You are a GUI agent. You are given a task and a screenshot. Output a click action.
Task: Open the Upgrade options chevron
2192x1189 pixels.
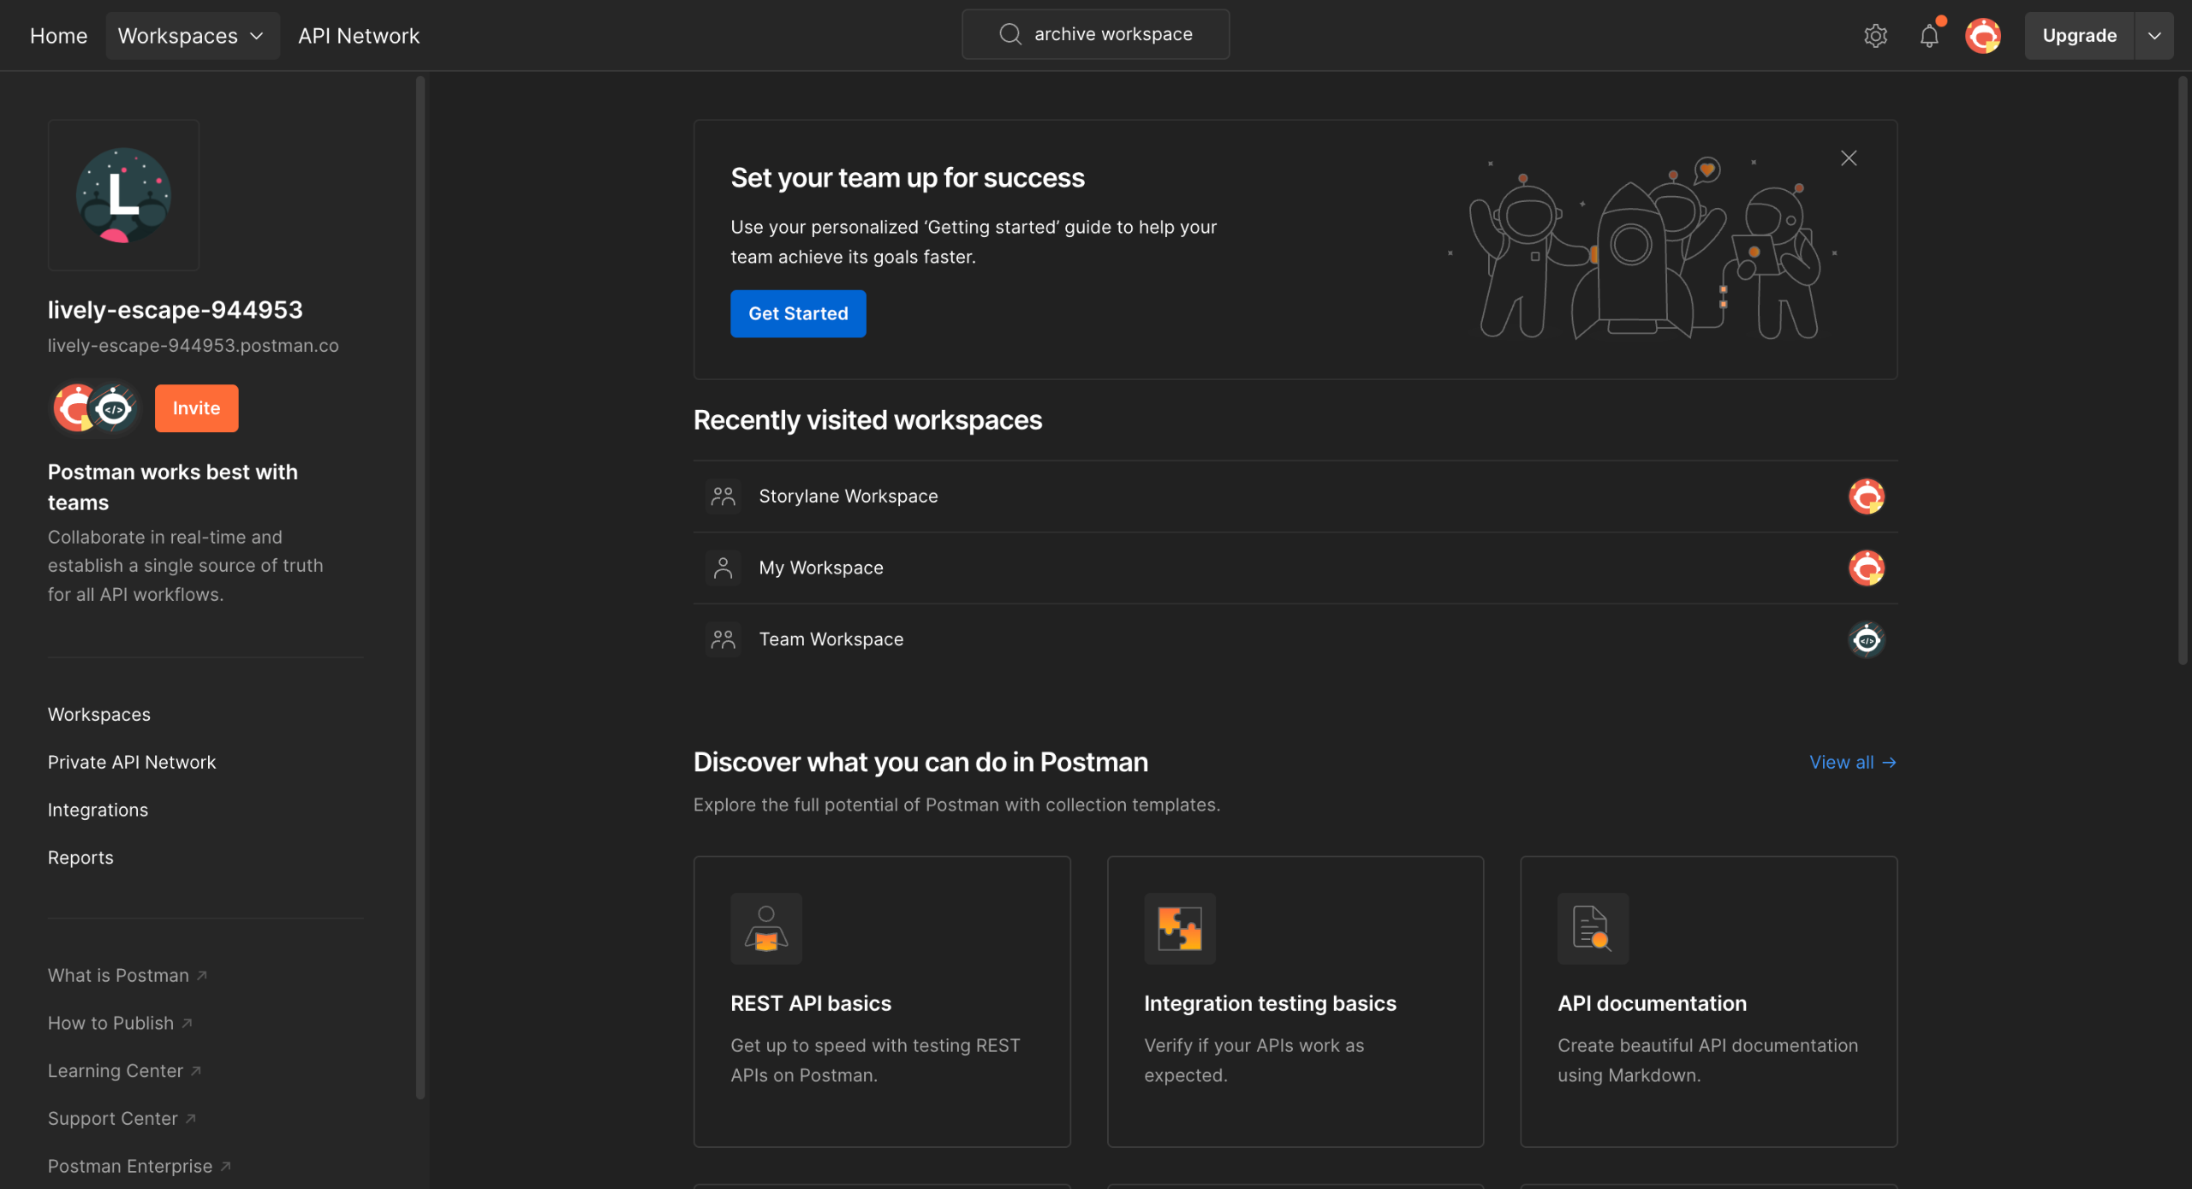tap(2154, 35)
